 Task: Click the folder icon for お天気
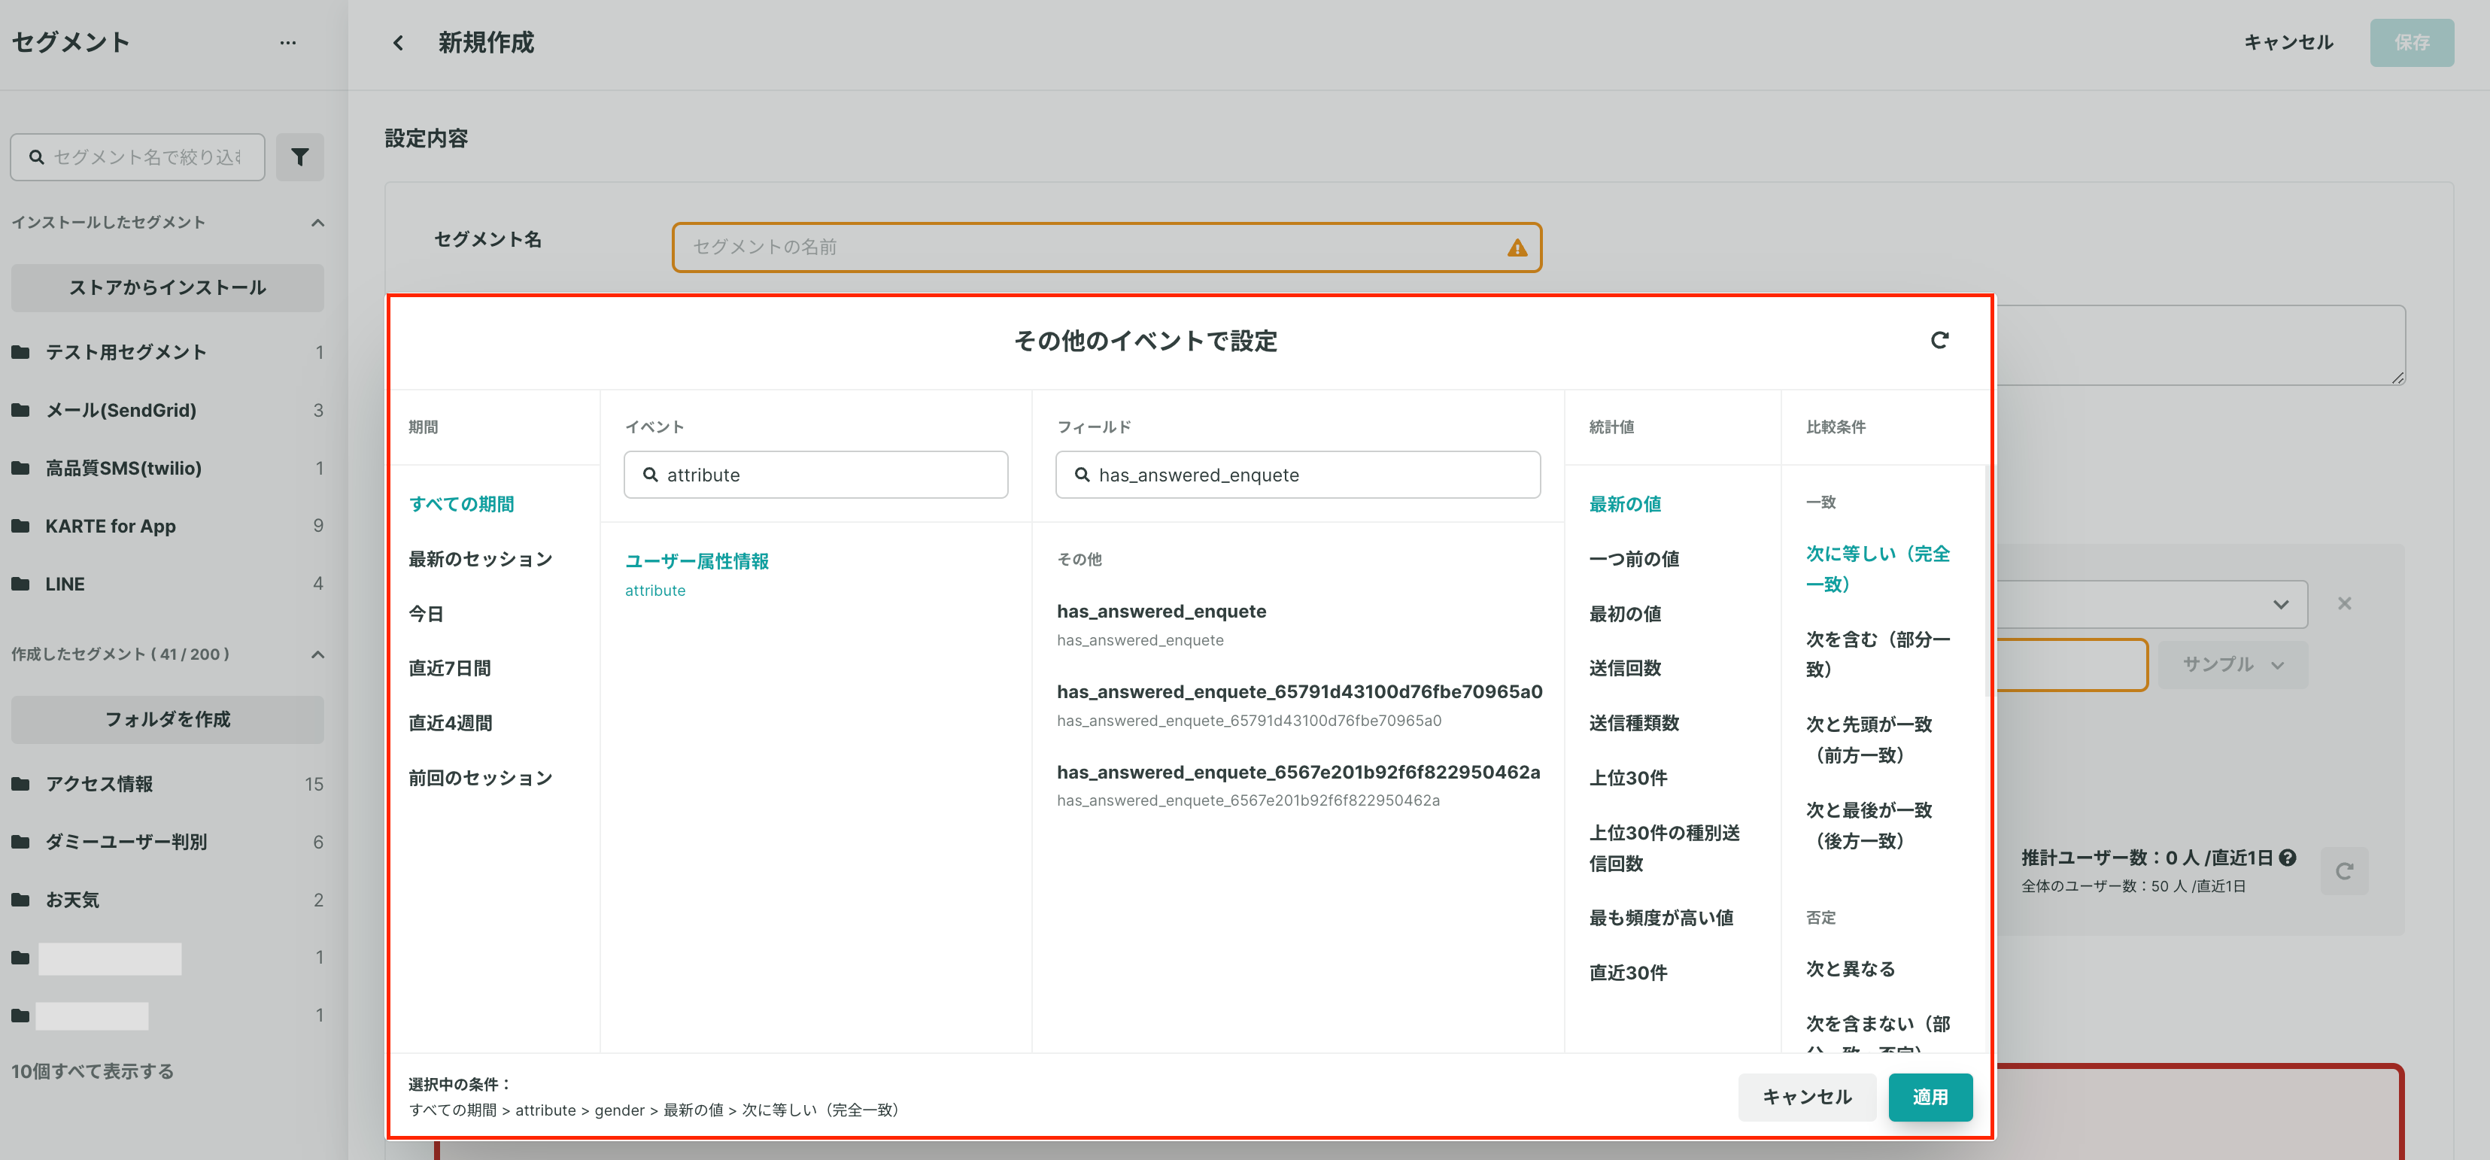20,900
